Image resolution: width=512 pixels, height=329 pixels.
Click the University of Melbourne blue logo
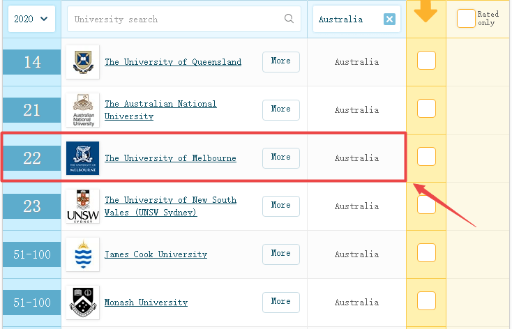83,158
